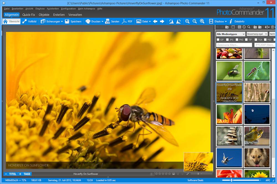Check the JPG filter checkbox
The height and width of the screenshot is (184, 277).
click(x=227, y=40)
